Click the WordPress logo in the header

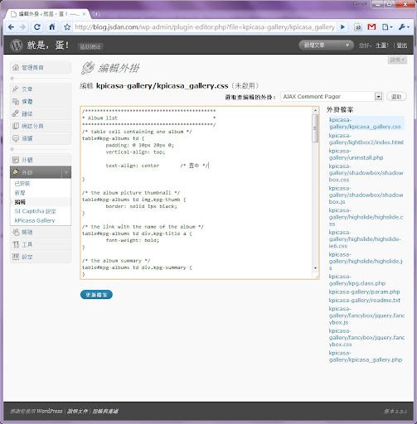point(17,46)
